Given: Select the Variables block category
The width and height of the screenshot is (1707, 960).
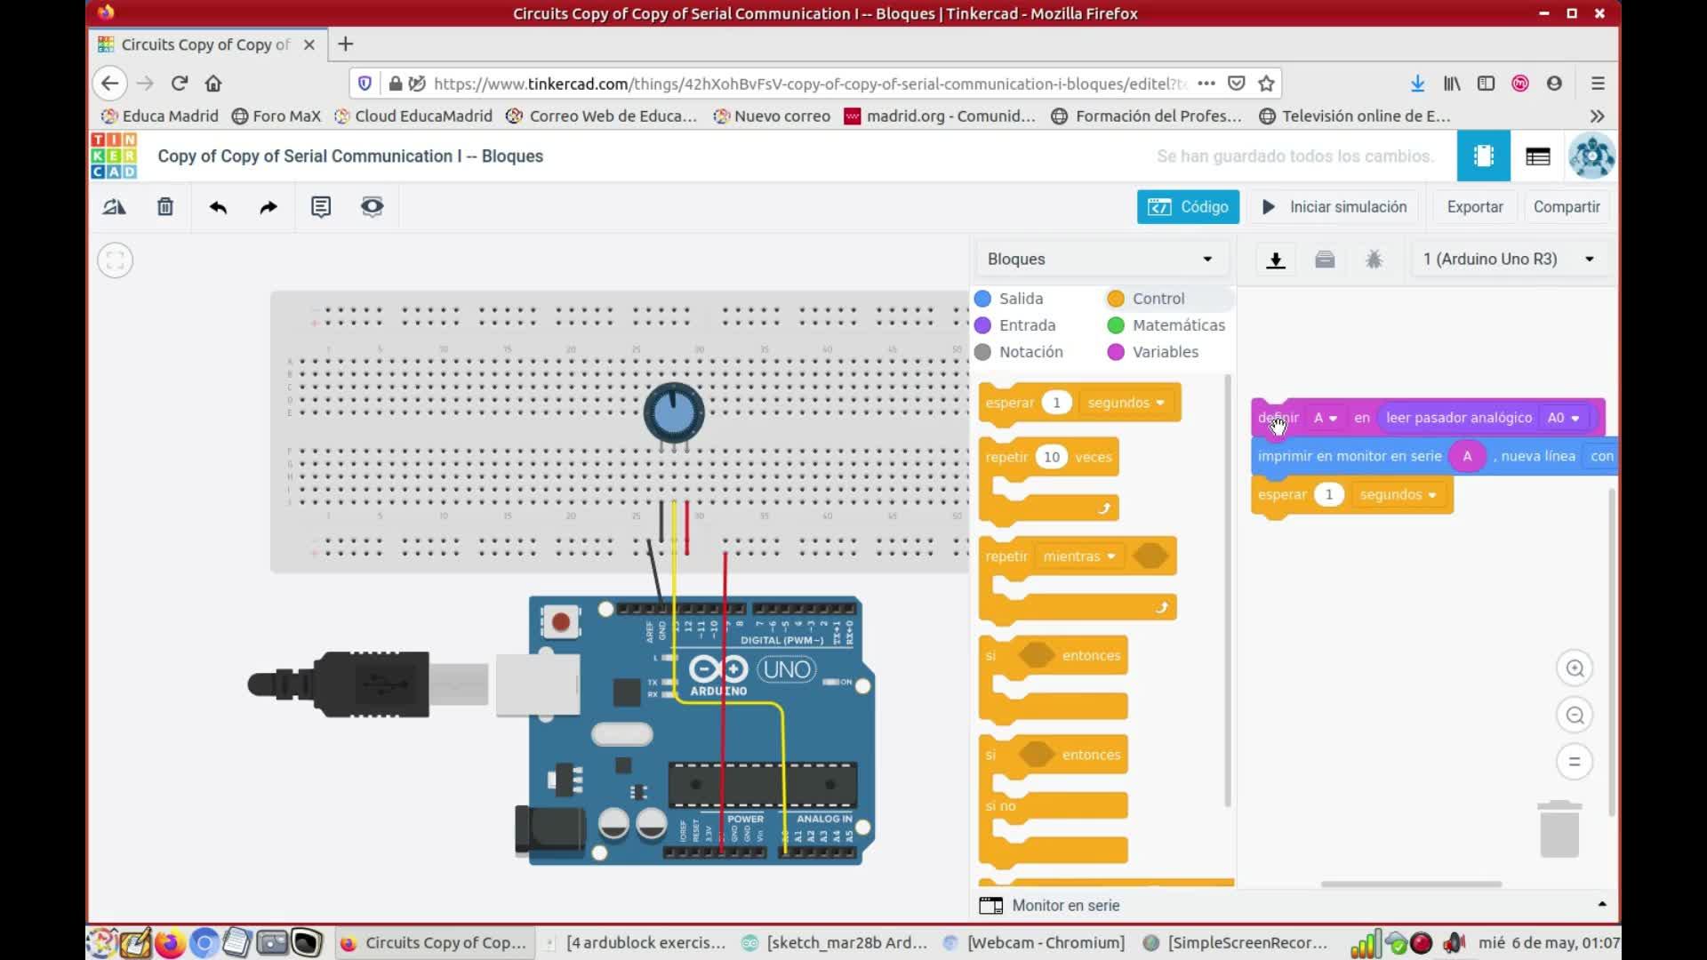Looking at the screenshot, I should coord(1165,352).
